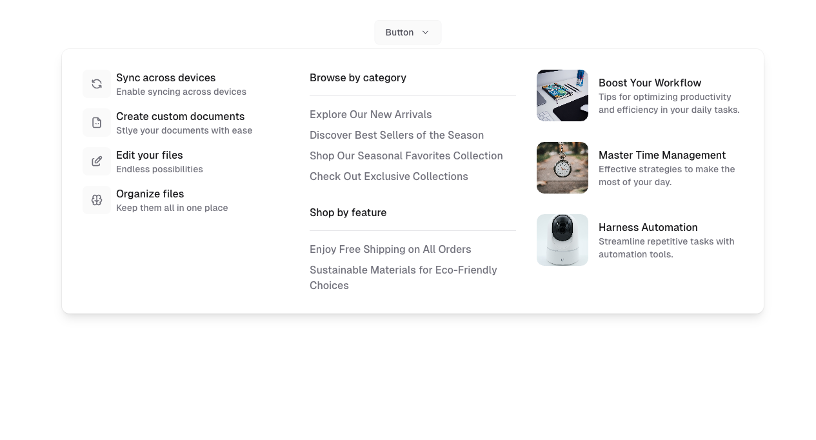Click Enjoy Free Shipping on All Orders
This screenshot has width=816, height=440.
(x=390, y=250)
